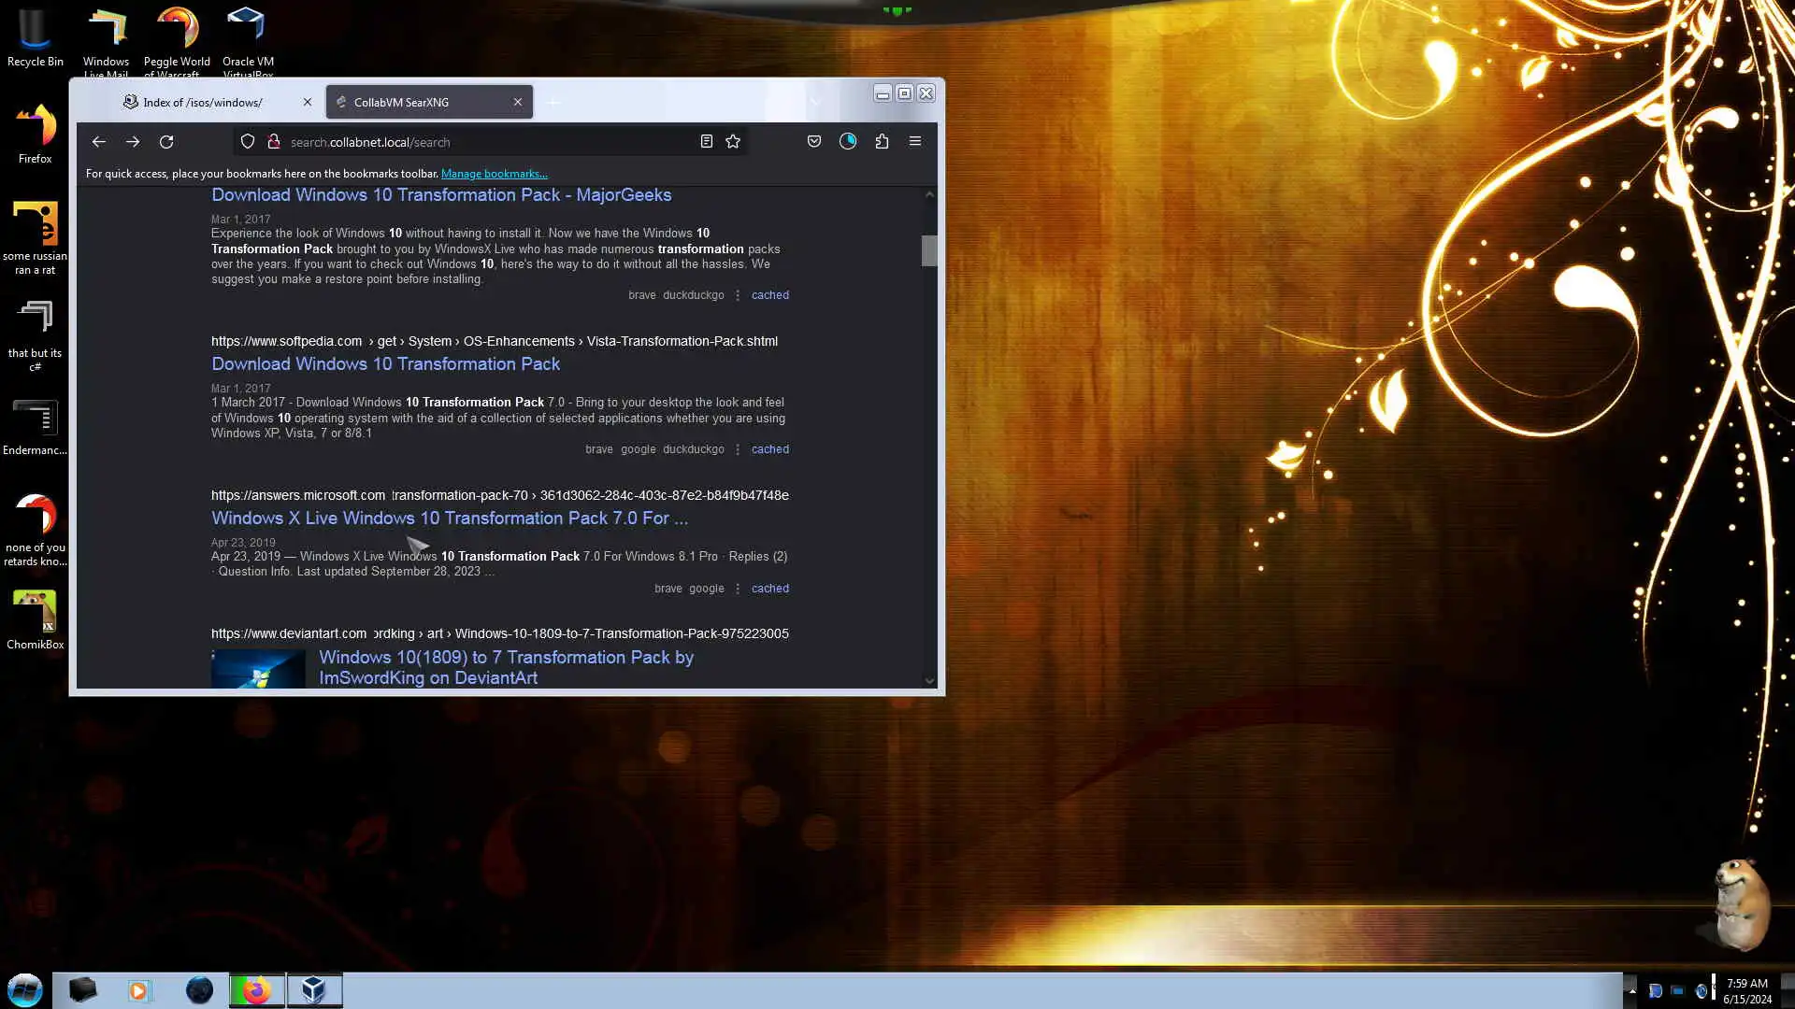This screenshot has width=1795, height=1009.
Task: Expand options dots for MajorGeeks result
Action: coord(738,295)
